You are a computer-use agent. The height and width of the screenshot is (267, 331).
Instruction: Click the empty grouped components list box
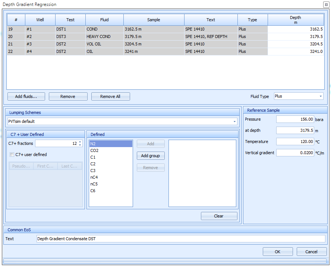[x=202, y=174]
